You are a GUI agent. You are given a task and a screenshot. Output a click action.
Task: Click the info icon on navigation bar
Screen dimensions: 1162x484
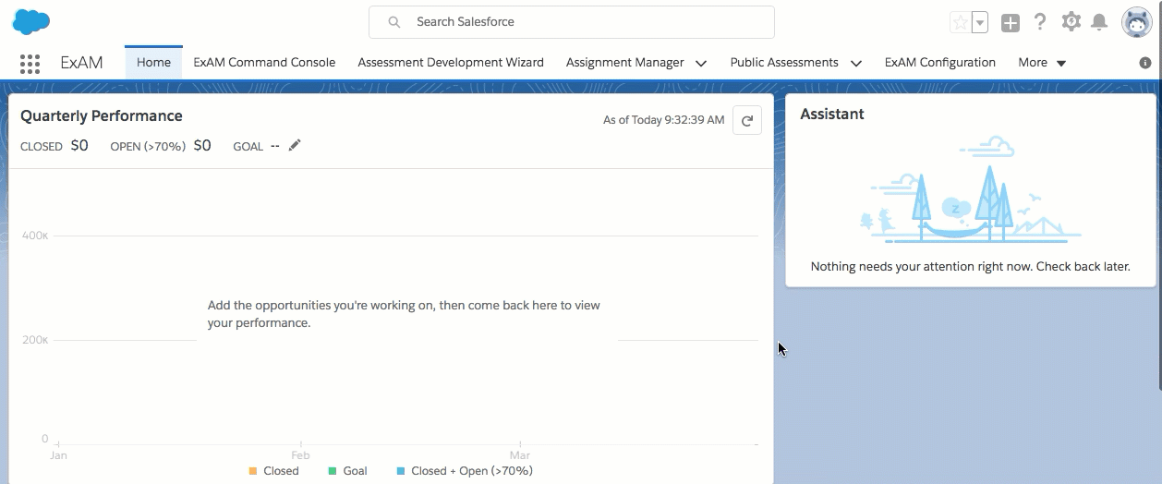(x=1145, y=63)
